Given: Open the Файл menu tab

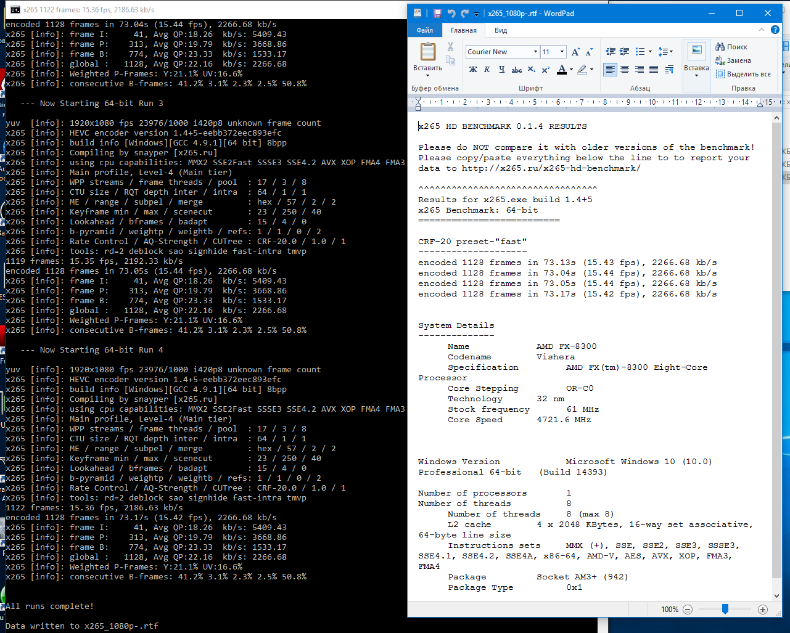Looking at the screenshot, I should (x=425, y=30).
